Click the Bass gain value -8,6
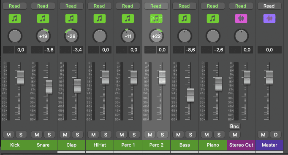Screen dimensions: 288x155 [x=190, y=50]
